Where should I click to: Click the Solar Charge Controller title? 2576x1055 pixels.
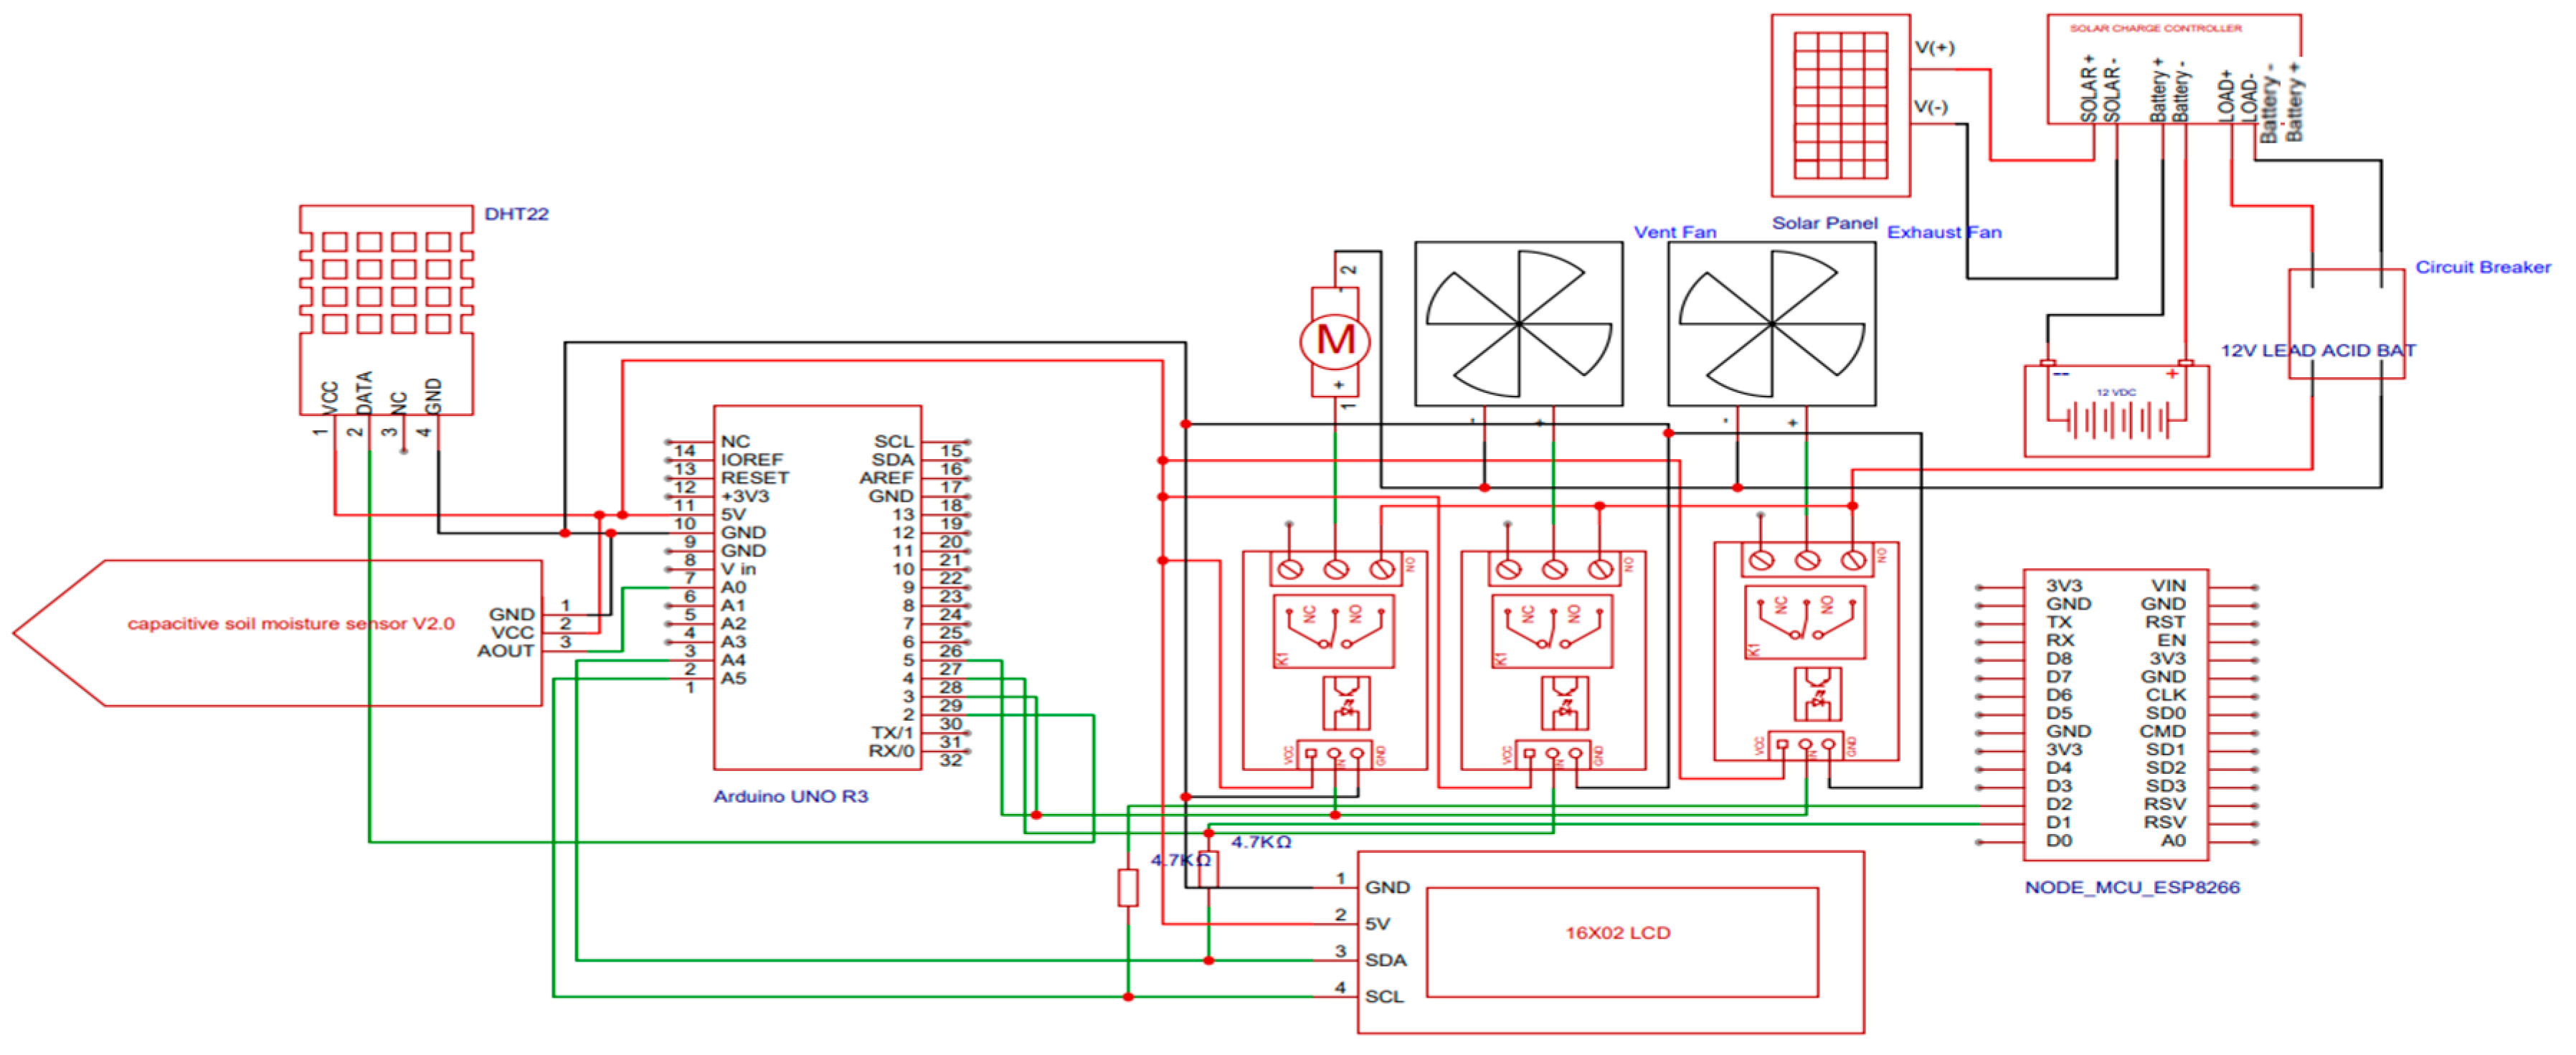click(x=2154, y=28)
